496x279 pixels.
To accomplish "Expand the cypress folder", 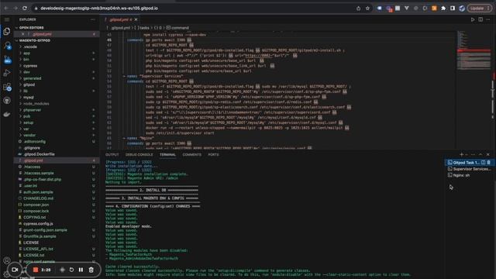I will pos(29,66).
